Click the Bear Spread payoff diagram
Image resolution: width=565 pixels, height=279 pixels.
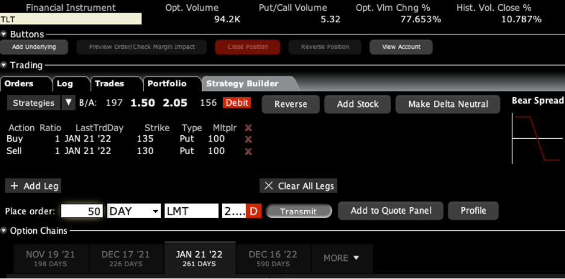537,138
